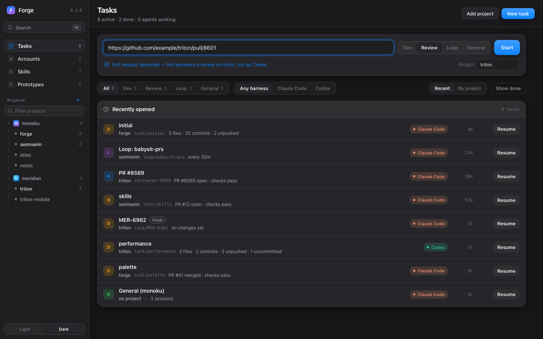
Task: Select the atlas project in sidebar
Action: [x=48, y=155]
